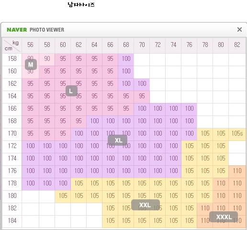
Task: Select the XL size badge
Action: [x=118, y=140]
